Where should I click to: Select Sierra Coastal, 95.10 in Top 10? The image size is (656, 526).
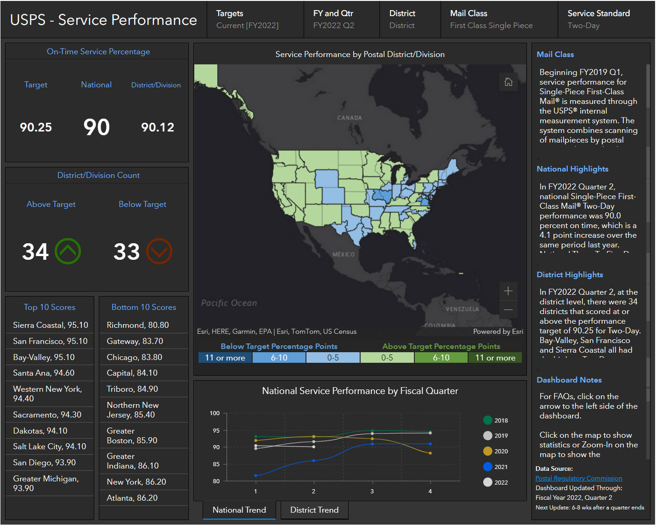click(x=50, y=325)
